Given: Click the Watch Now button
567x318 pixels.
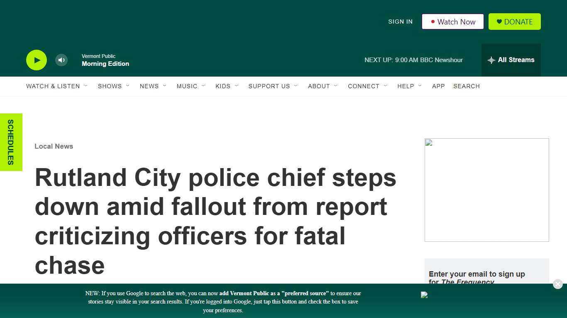Looking at the screenshot, I should click(x=452, y=22).
